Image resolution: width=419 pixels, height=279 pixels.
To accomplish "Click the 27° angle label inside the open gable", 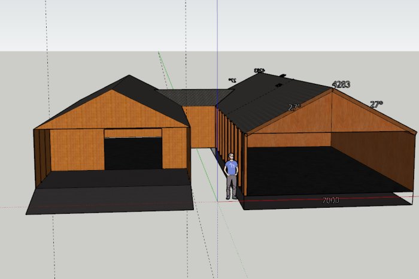I will [x=294, y=107].
